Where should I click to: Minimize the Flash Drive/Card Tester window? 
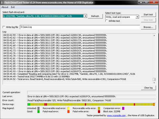[141, 2]
